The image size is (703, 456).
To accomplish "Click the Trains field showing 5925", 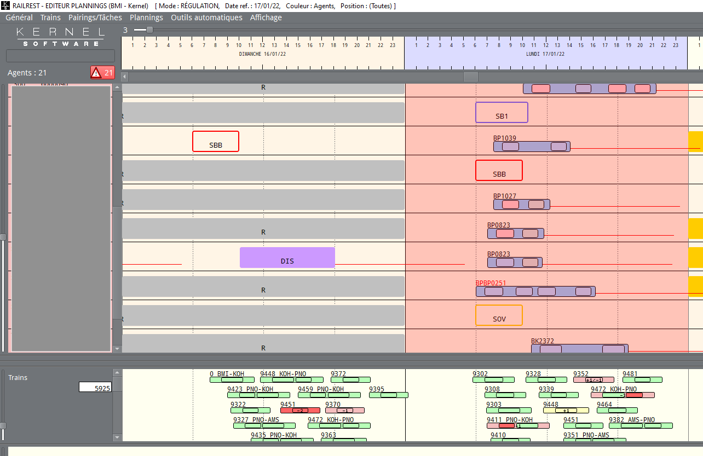I will [x=95, y=388].
